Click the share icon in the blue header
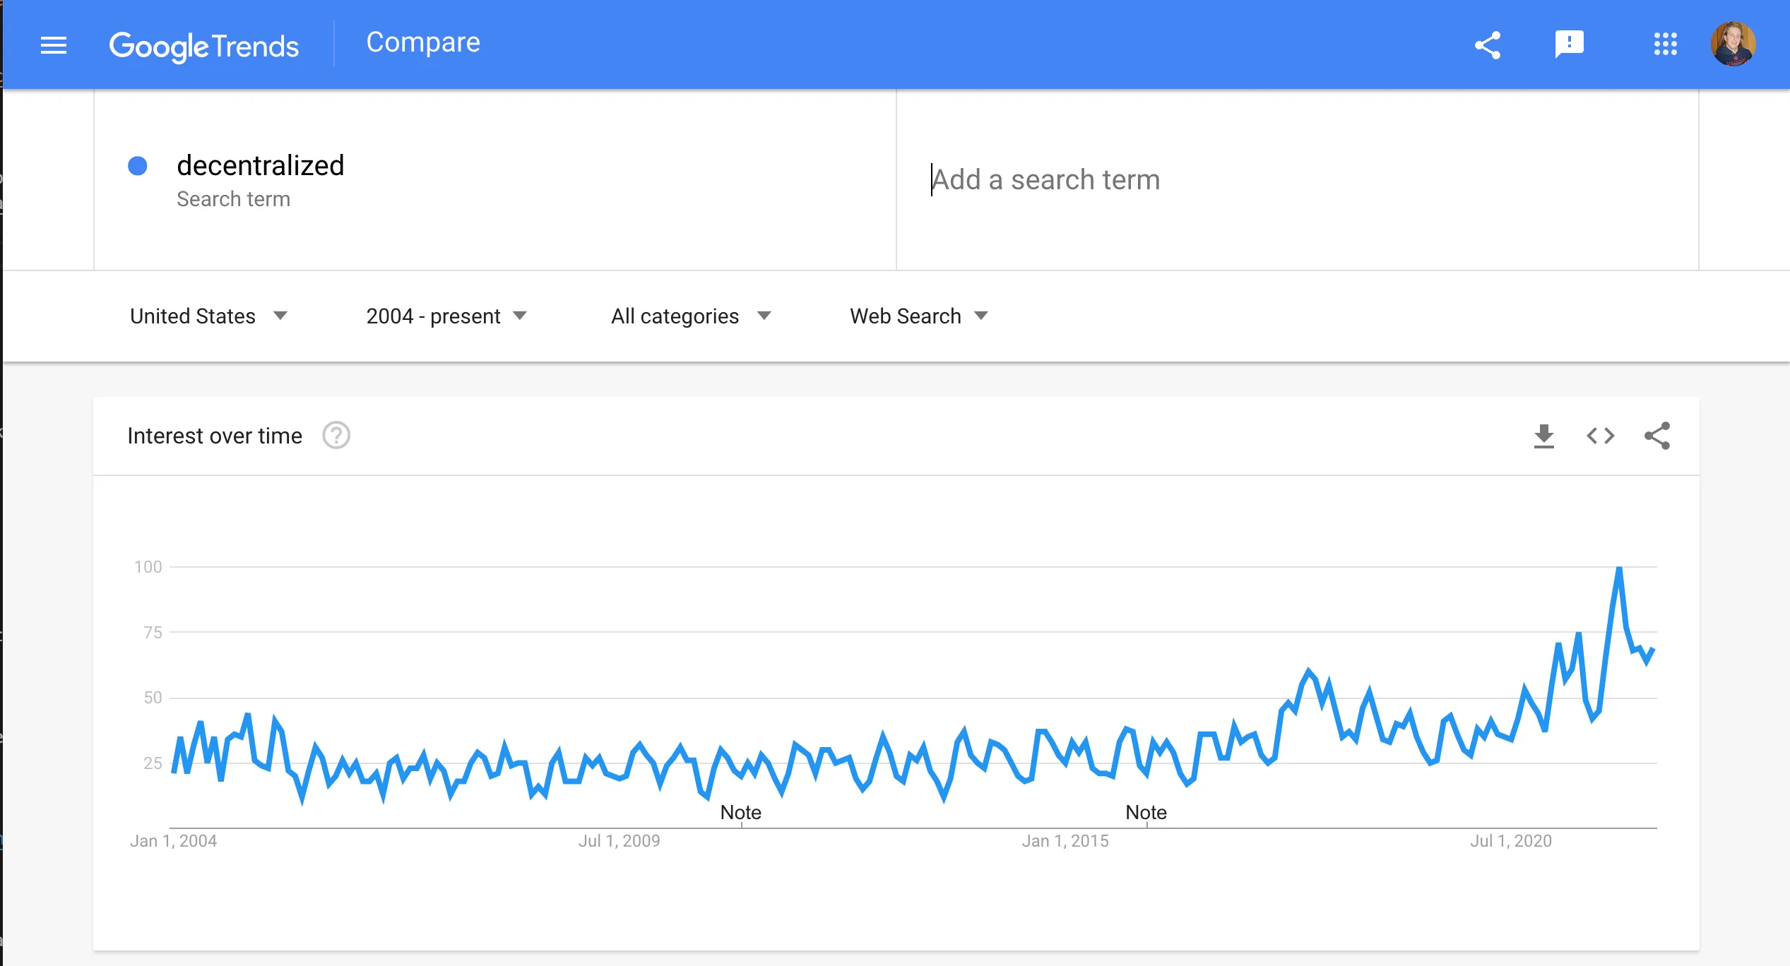This screenshot has width=1790, height=966. pyautogui.click(x=1488, y=44)
